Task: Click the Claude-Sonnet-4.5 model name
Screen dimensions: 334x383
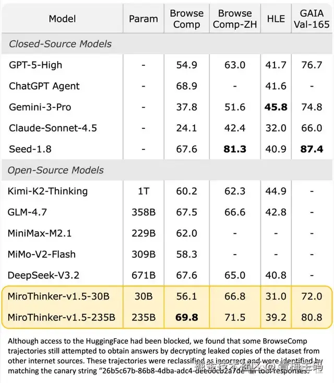Action: coord(53,128)
